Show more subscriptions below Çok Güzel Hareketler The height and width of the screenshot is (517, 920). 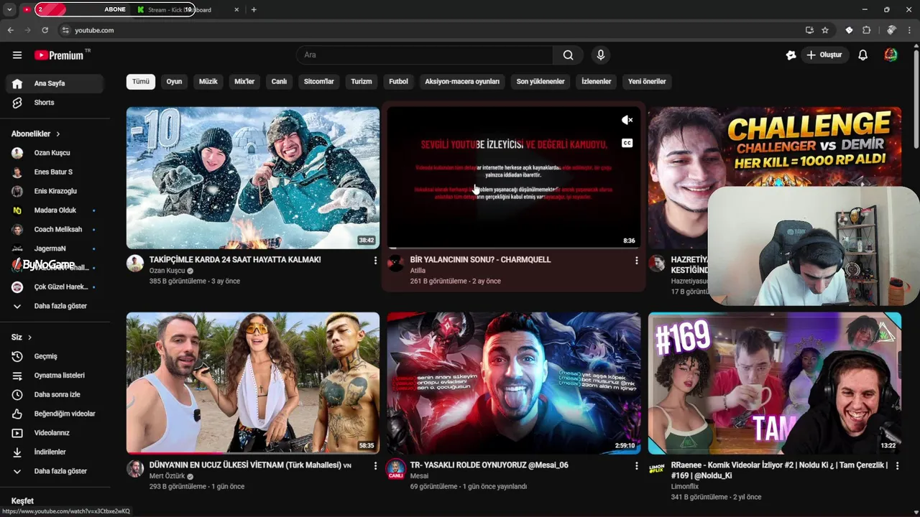pyautogui.click(x=54, y=306)
